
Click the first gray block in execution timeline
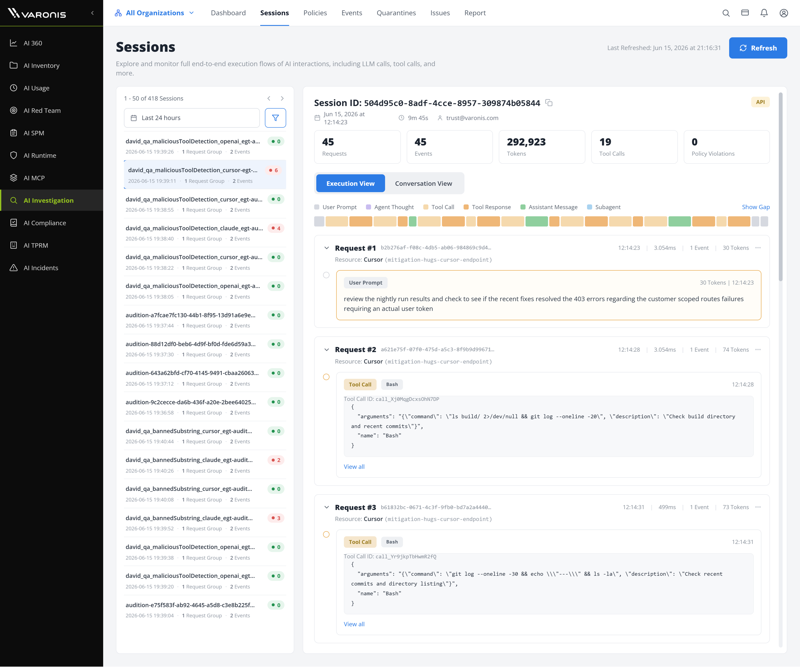pyautogui.click(x=319, y=221)
